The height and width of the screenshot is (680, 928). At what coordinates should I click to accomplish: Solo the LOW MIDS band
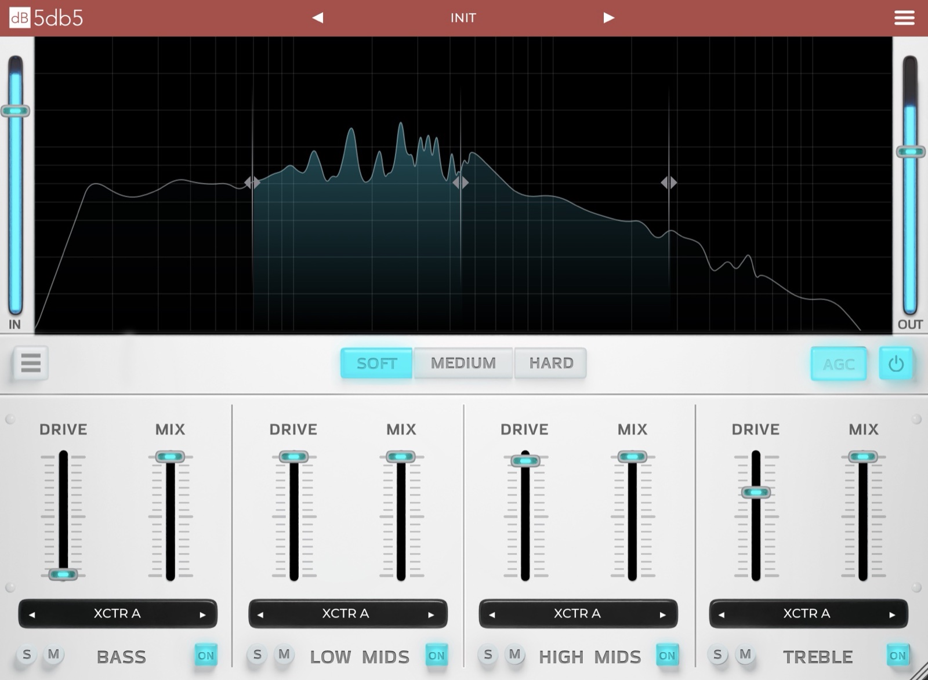[x=257, y=655]
